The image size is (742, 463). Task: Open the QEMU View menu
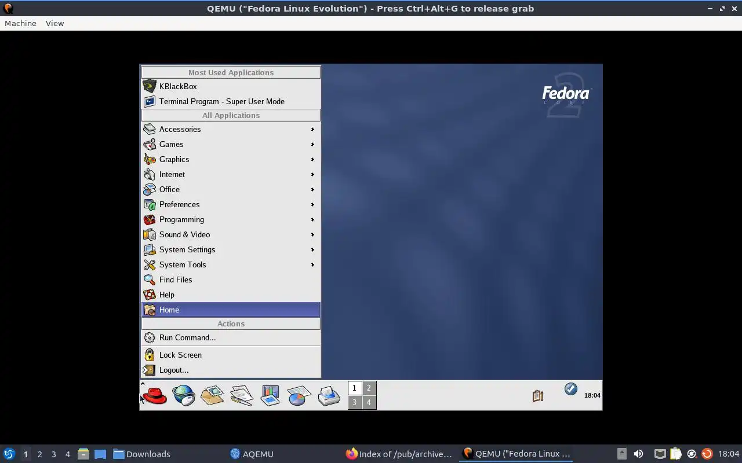pos(54,23)
